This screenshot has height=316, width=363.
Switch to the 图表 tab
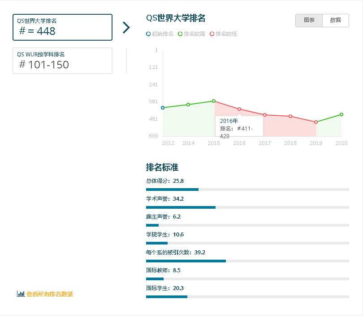coord(309,20)
